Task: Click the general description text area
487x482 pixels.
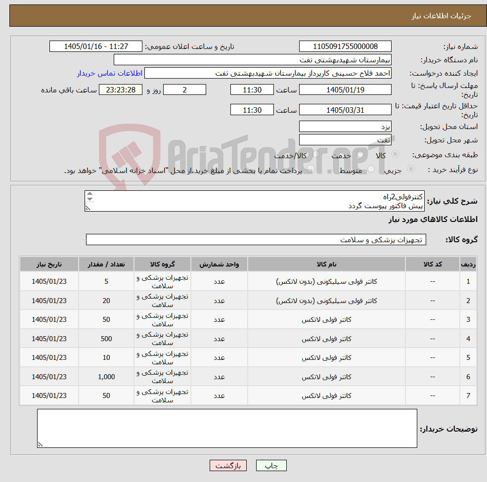Action: (x=254, y=201)
